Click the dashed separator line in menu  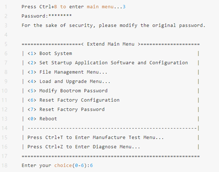click(112, 128)
